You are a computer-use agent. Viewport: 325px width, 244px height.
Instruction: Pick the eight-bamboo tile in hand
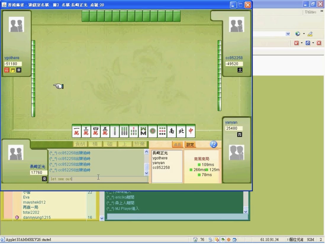coord(143,131)
